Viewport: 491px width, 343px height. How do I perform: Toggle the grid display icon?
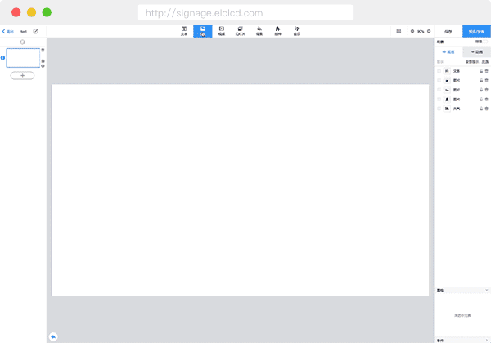399,31
